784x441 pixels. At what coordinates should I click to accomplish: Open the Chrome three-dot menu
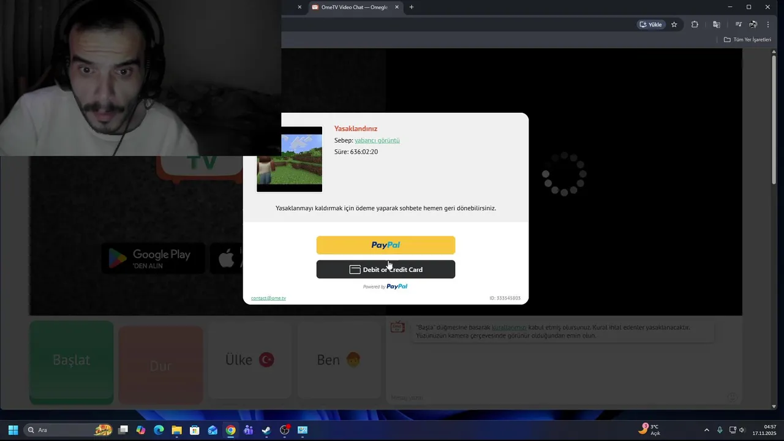pos(768,24)
